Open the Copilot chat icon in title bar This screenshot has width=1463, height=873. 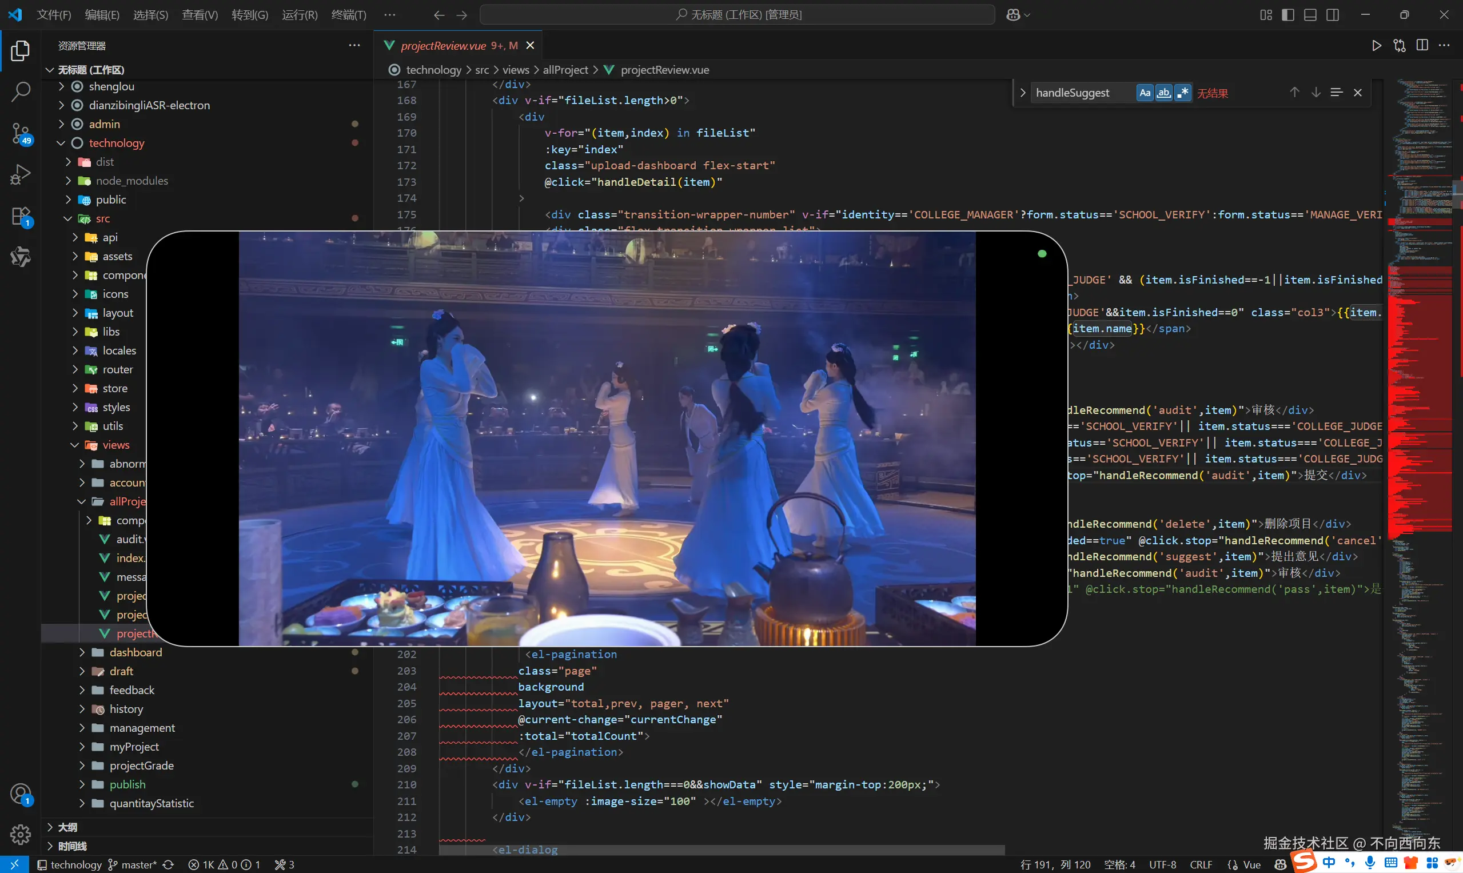pyautogui.click(x=1013, y=15)
